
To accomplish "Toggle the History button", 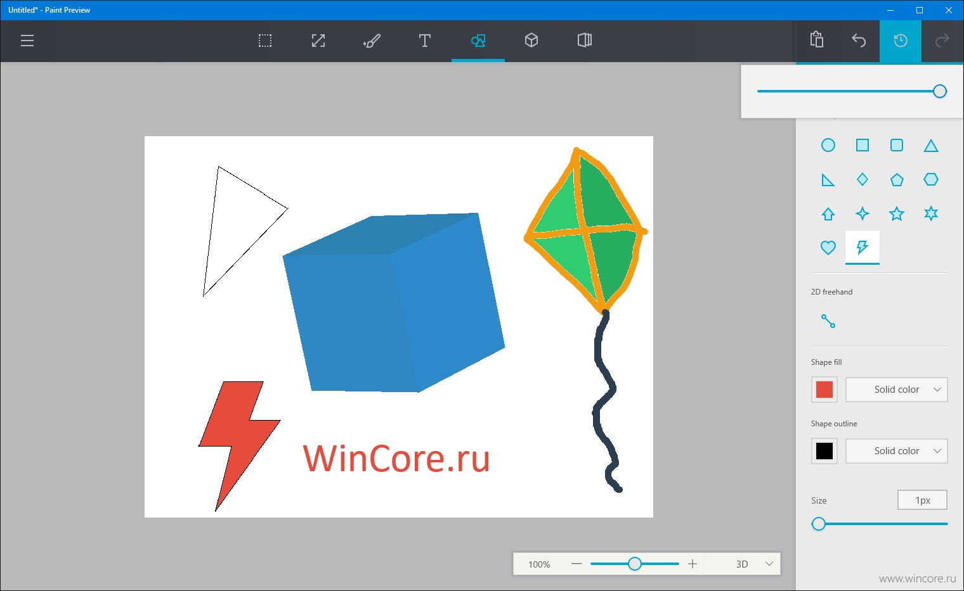I will click(x=901, y=41).
